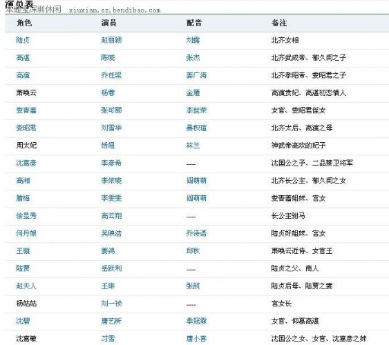The width and height of the screenshot is (389, 345).
Task: Open voice actor link 唐小喜
Action: point(196,339)
